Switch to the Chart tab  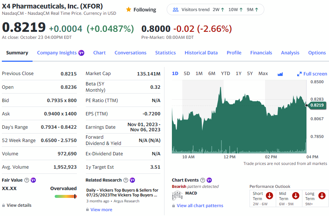[99, 53]
